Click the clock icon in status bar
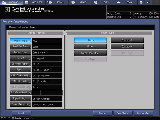This screenshot has width=160, height=120. point(2,118)
